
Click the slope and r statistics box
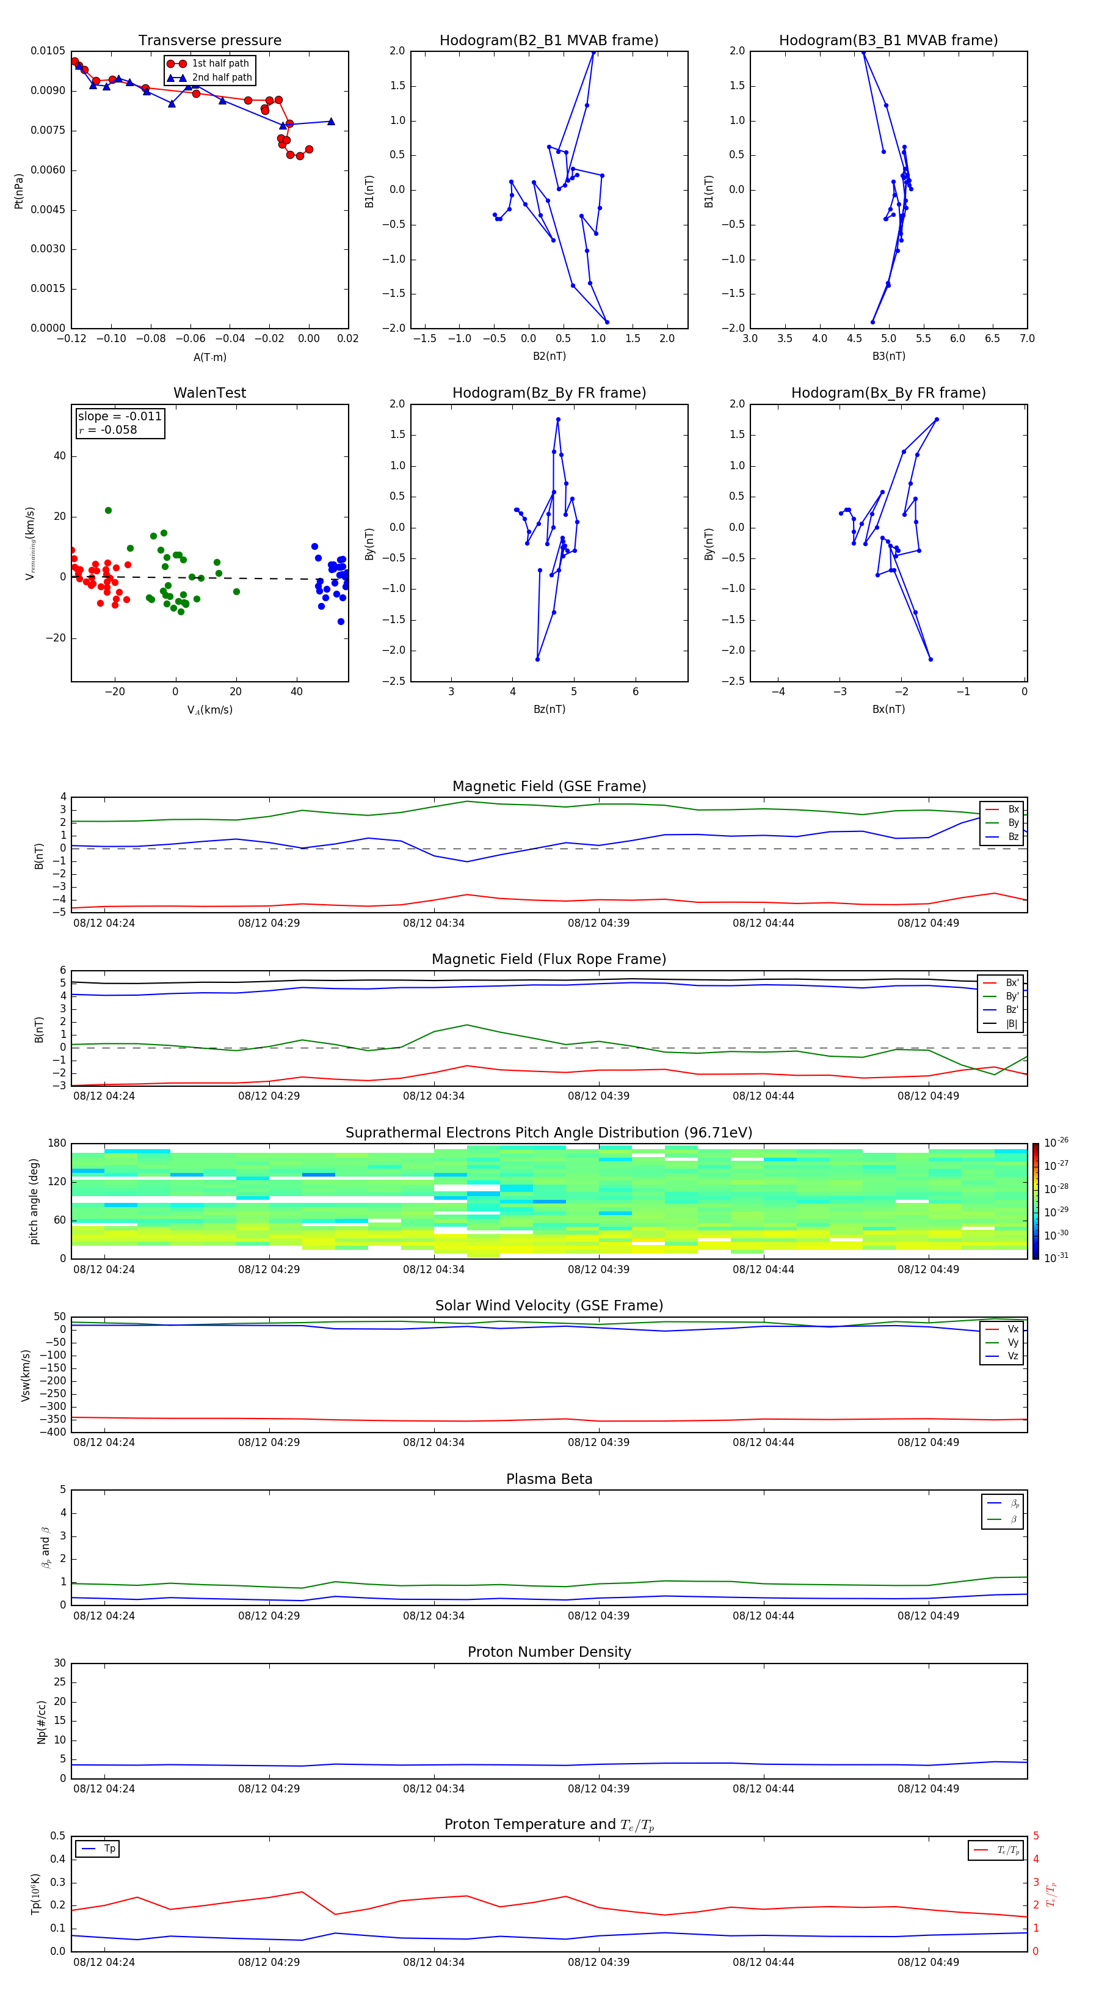point(120,423)
